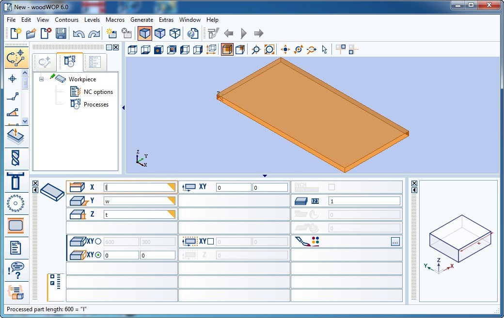Select the arrow pointer tool
Image resolution: width=504 pixels, height=318 pixels.
click(324, 49)
